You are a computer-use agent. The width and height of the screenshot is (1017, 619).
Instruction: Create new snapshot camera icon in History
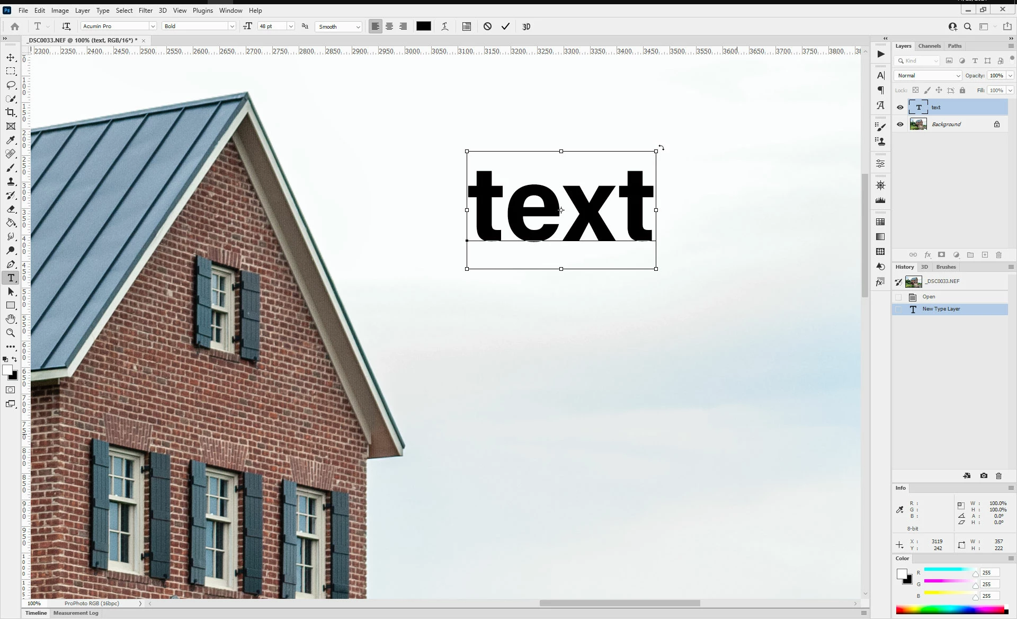click(984, 476)
